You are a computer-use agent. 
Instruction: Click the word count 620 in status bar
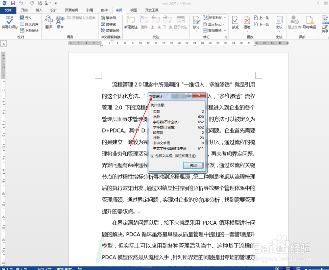tap(45, 268)
